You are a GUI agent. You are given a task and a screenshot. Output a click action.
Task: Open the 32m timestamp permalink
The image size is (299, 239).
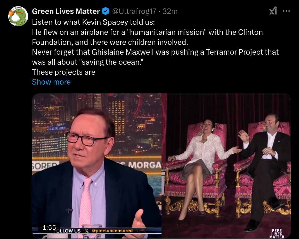coord(170,11)
